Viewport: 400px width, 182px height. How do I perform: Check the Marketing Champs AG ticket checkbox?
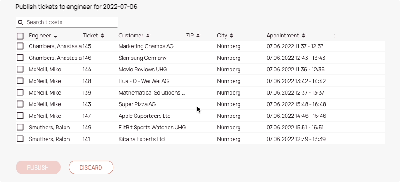click(20, 46)
